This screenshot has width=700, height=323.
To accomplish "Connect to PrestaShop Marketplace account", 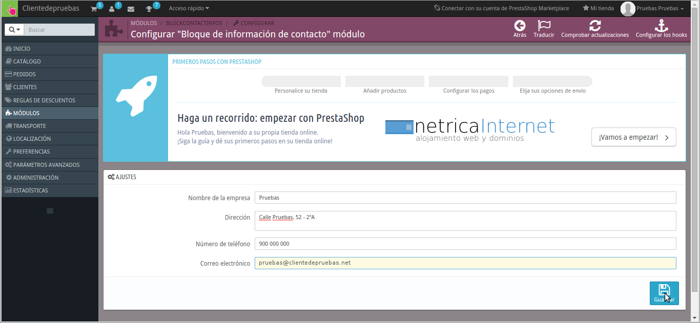I will (x=501, y=8).
